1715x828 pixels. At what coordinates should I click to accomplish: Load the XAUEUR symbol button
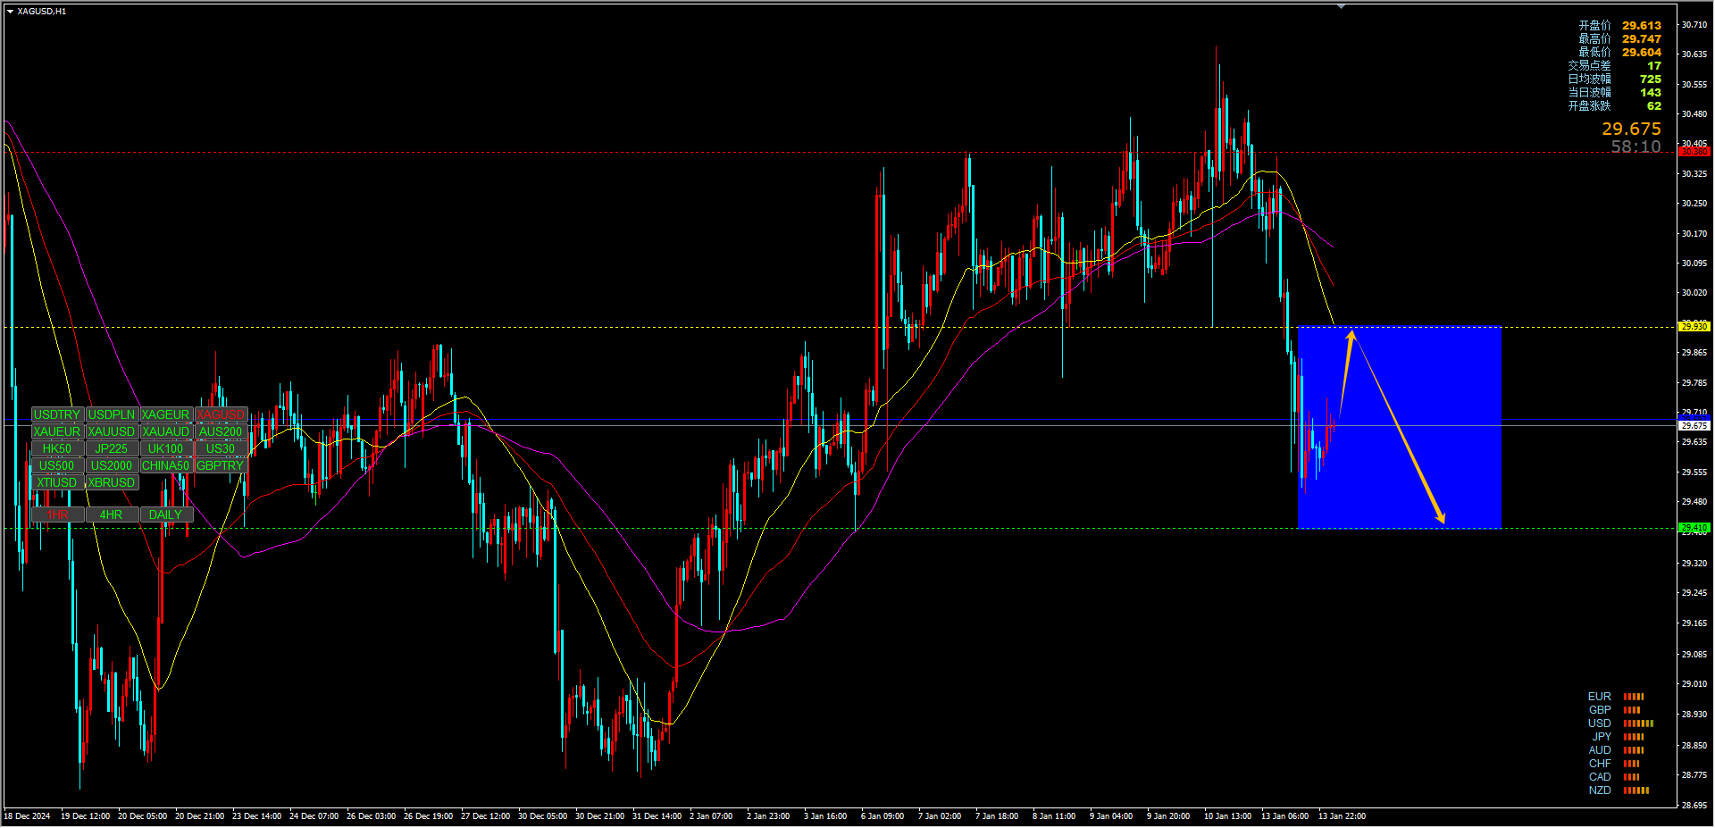[x=57, y=432]
